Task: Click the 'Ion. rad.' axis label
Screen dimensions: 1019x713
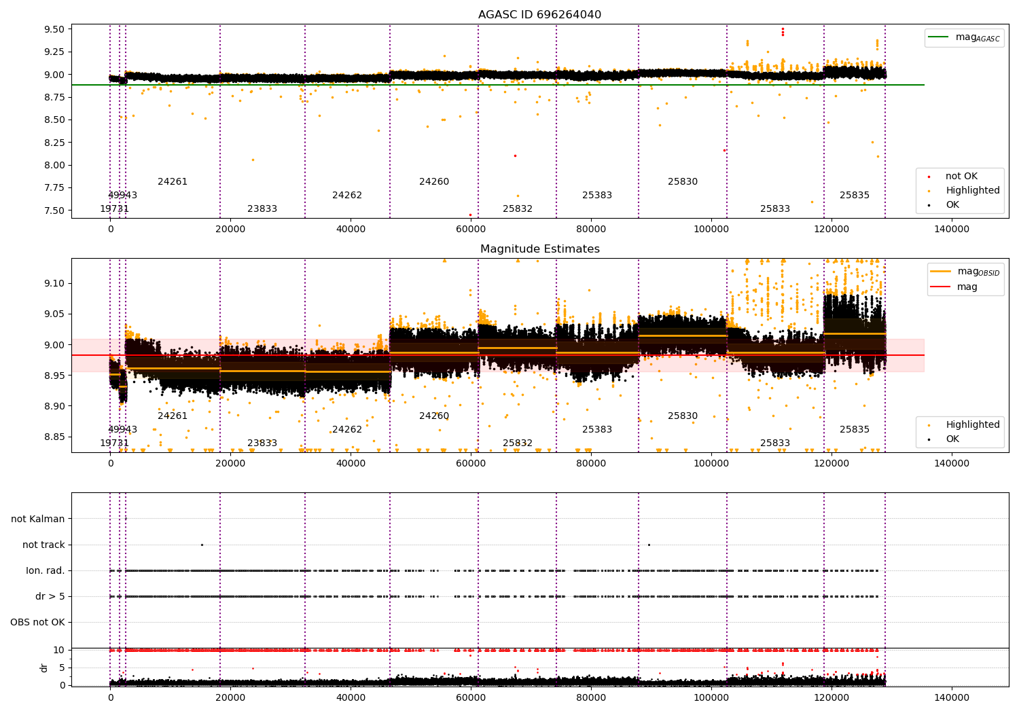Action: [x=46, y=570]
